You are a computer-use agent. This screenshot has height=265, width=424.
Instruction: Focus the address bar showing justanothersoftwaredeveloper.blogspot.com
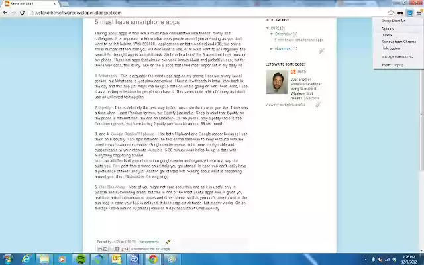tap(208, 13)
